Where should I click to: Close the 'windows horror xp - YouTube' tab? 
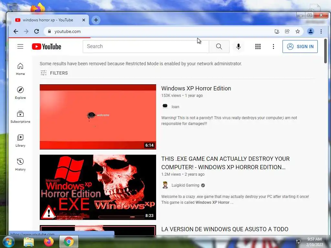[x=84, y=20]
